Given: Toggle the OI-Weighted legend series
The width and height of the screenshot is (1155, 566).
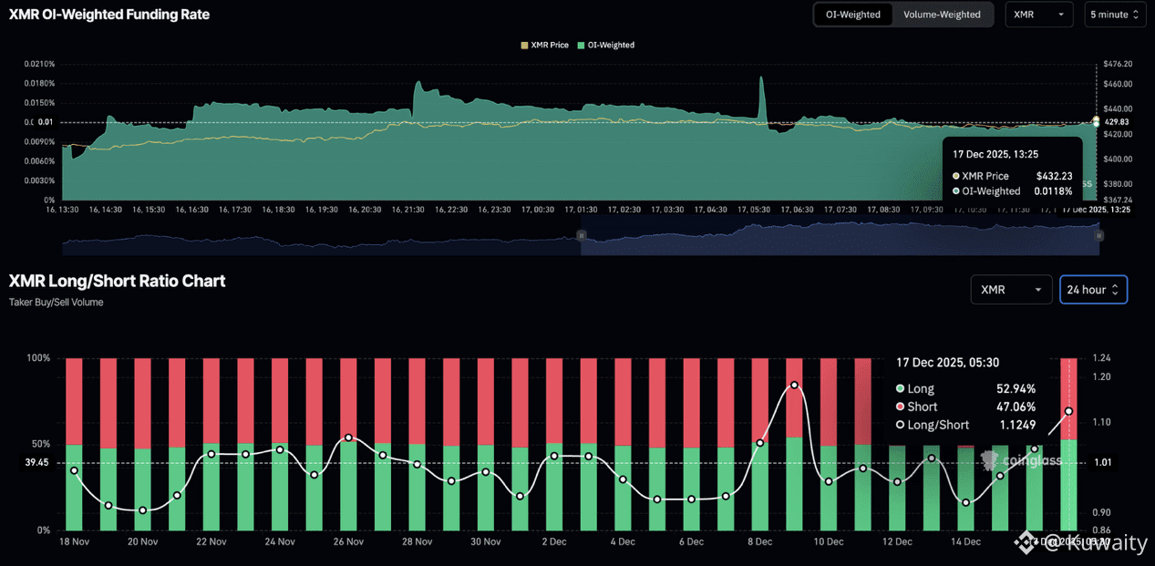Looking at the screenshot, I should tap(611, 45).
